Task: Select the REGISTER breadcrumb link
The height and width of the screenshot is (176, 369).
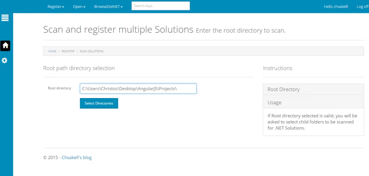Action: coord(68,51)
